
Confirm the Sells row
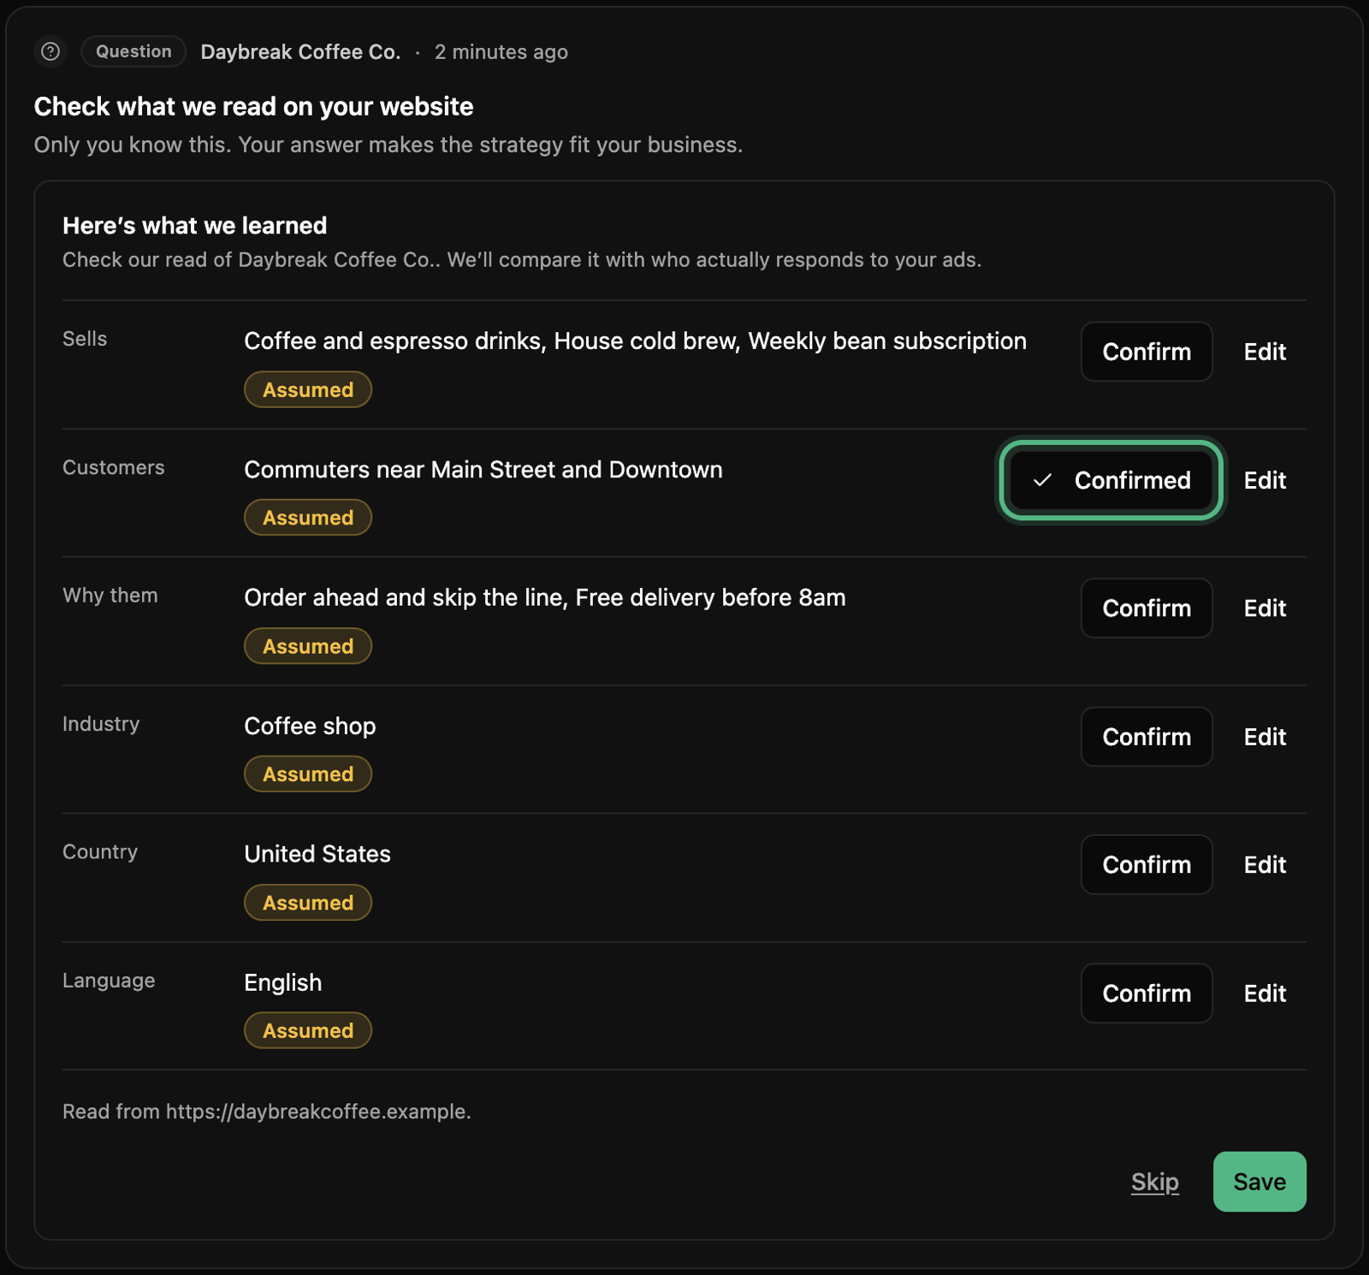pyautogui.click(x=1147, y=352)
